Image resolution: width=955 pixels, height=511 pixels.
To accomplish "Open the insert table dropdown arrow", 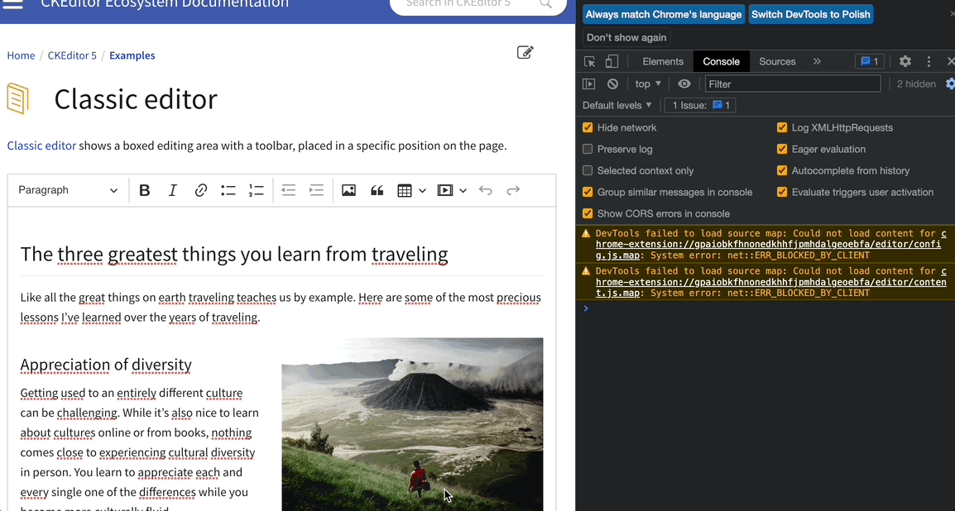I will pyautogui.click(x=421, y=190).
